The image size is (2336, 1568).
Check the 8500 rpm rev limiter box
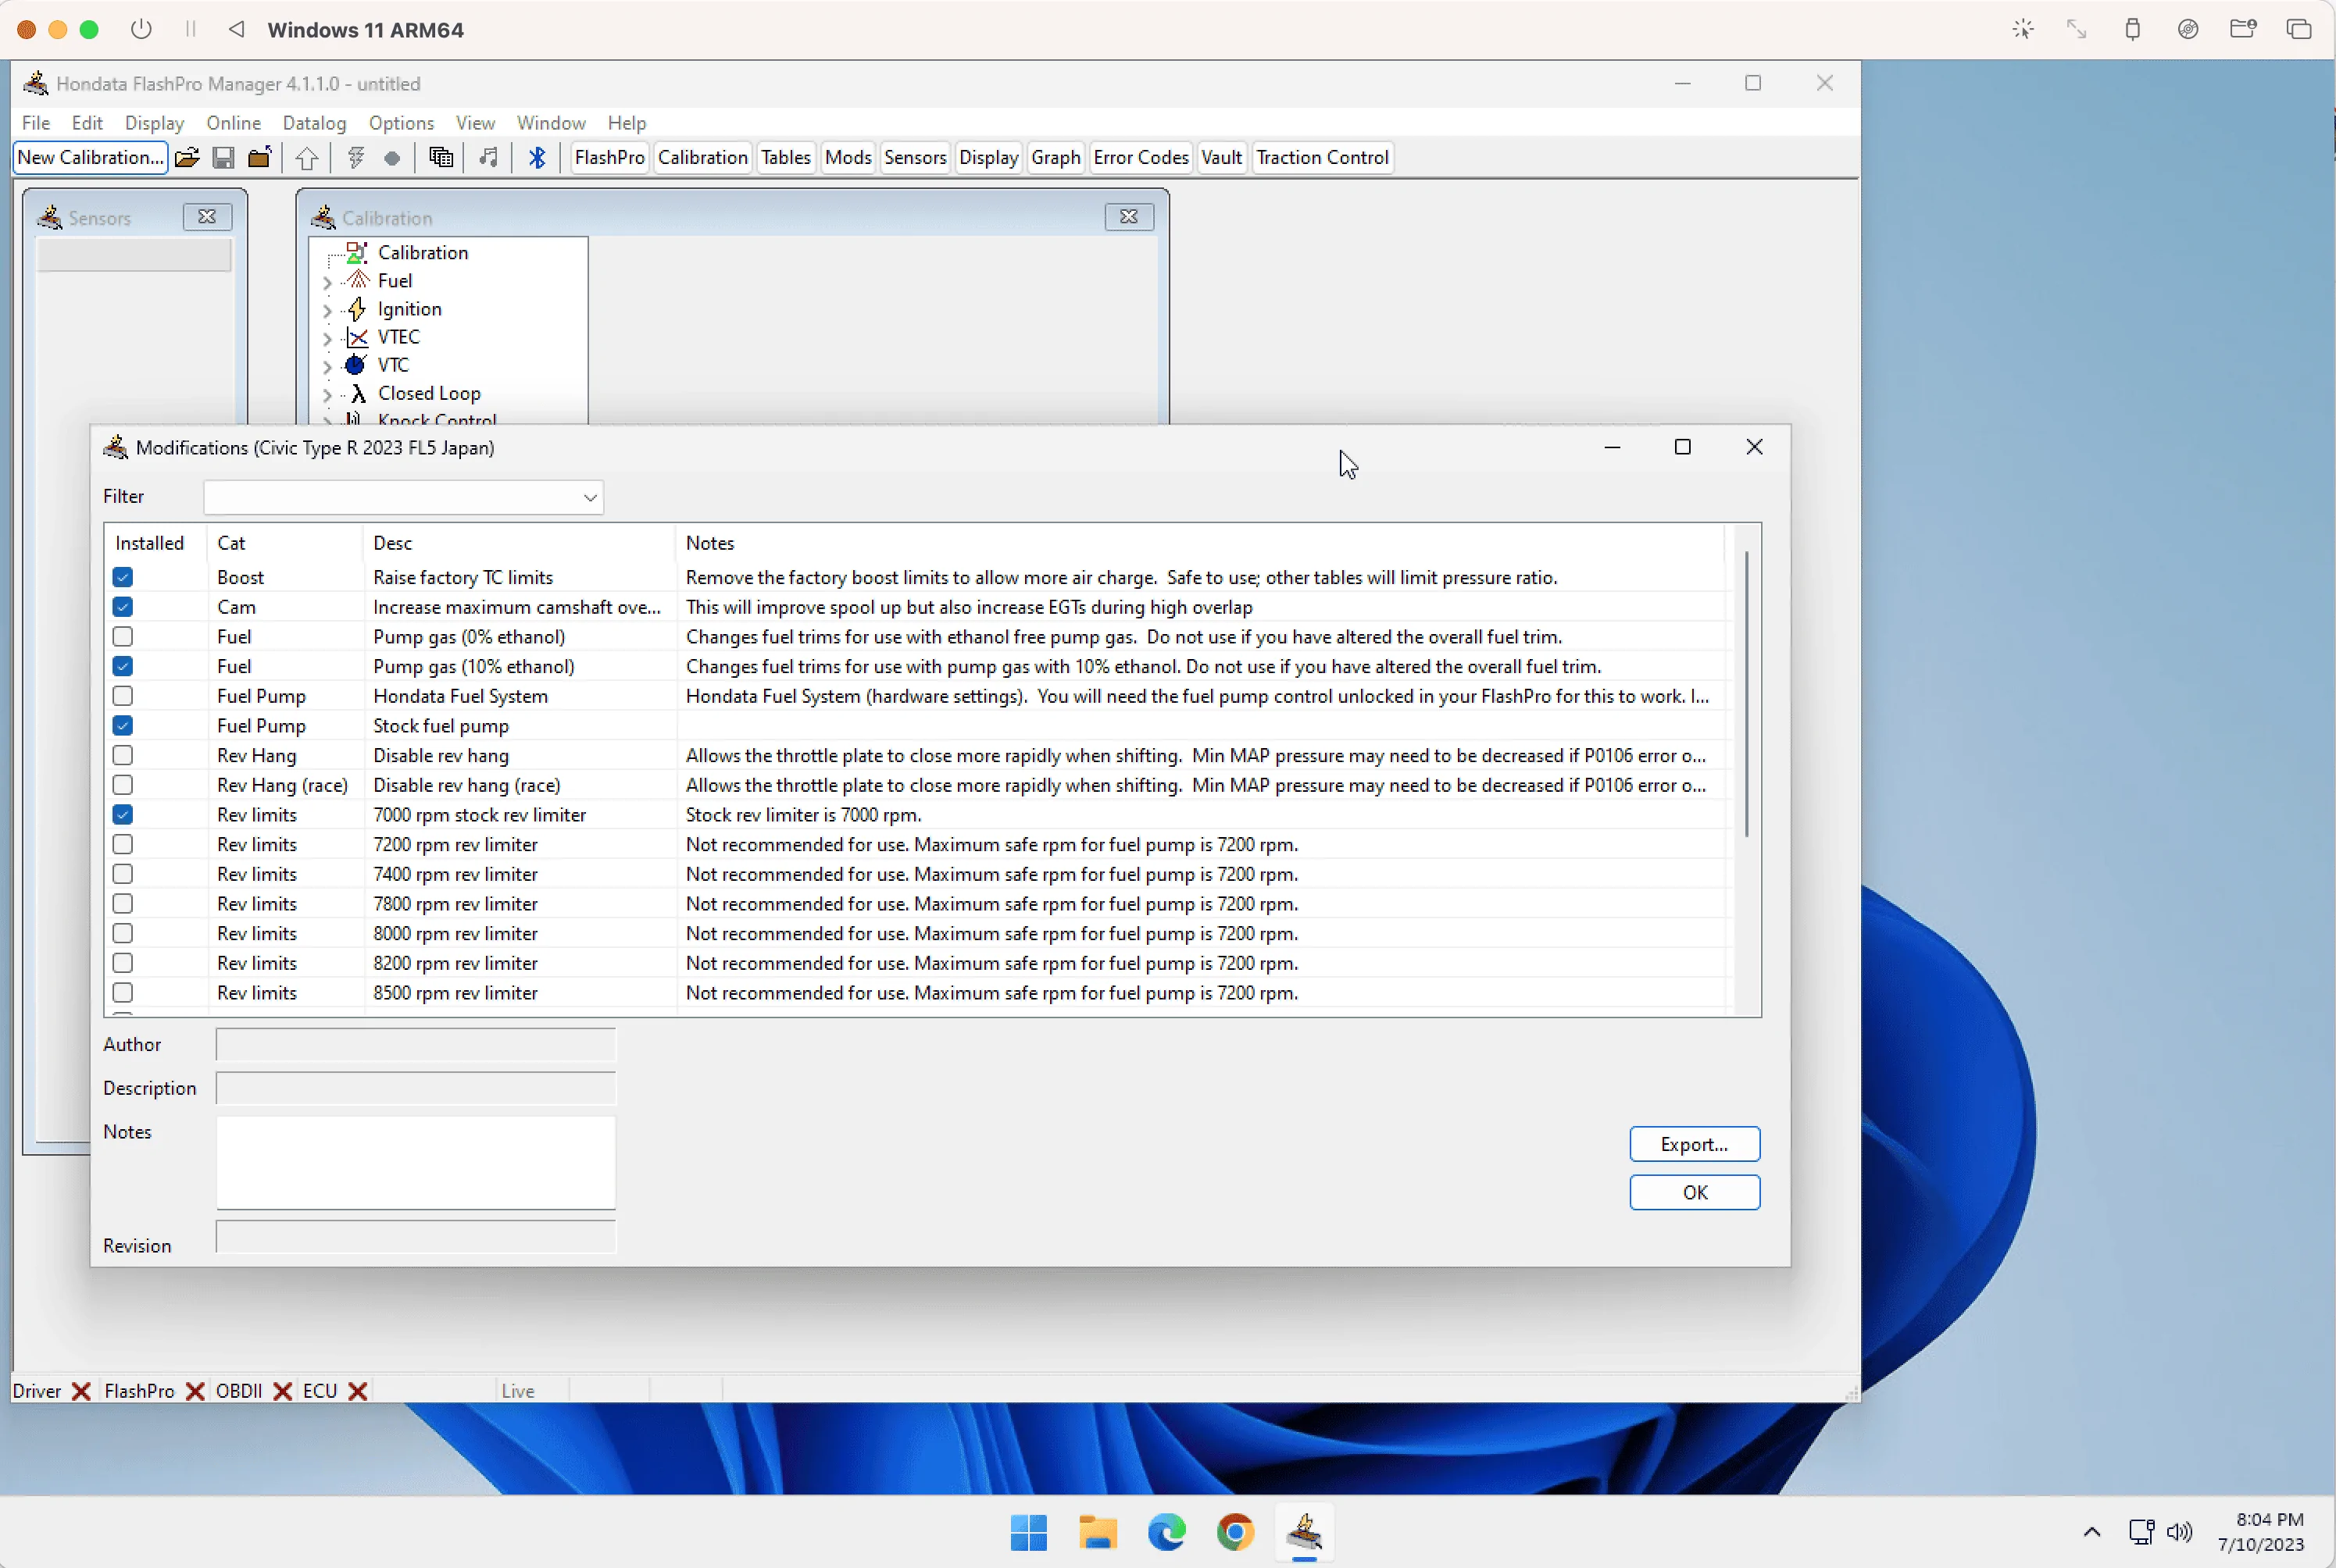[x=123, y=993]
